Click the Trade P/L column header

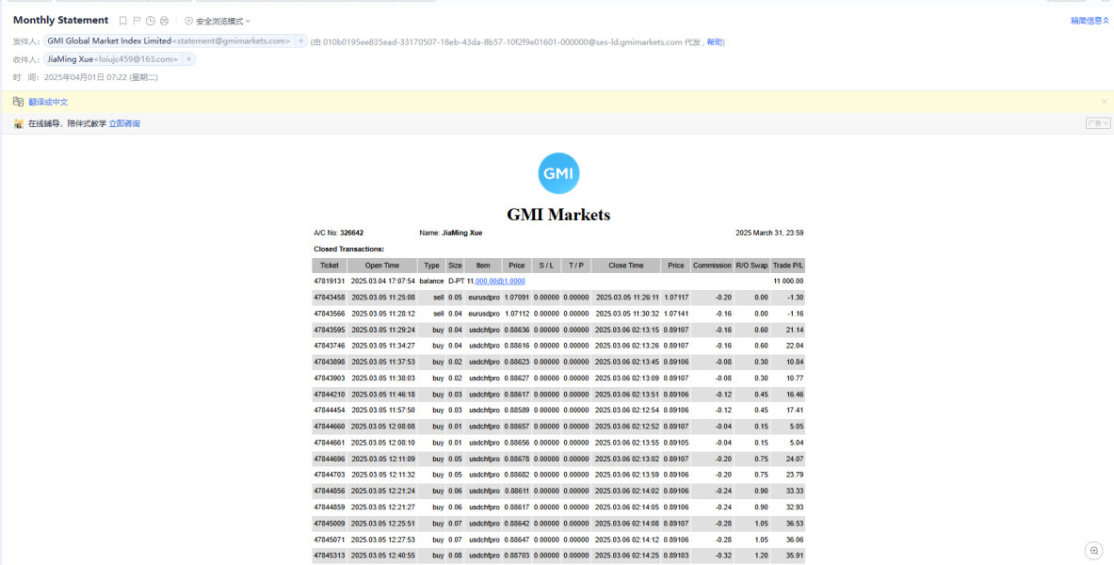(x=788, y=266)
